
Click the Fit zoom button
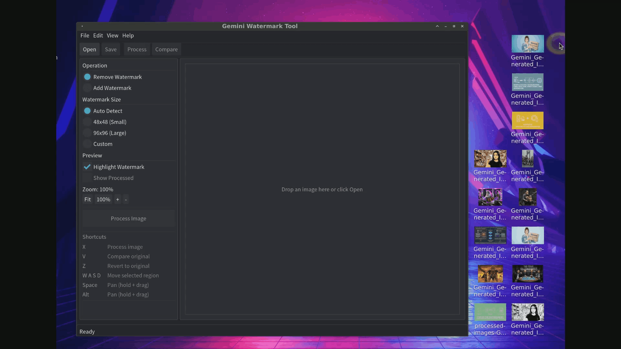[x=87, y=199]
